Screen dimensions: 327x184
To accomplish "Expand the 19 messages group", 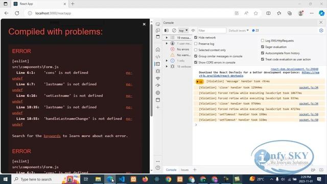I will click(x=167, y=37).
